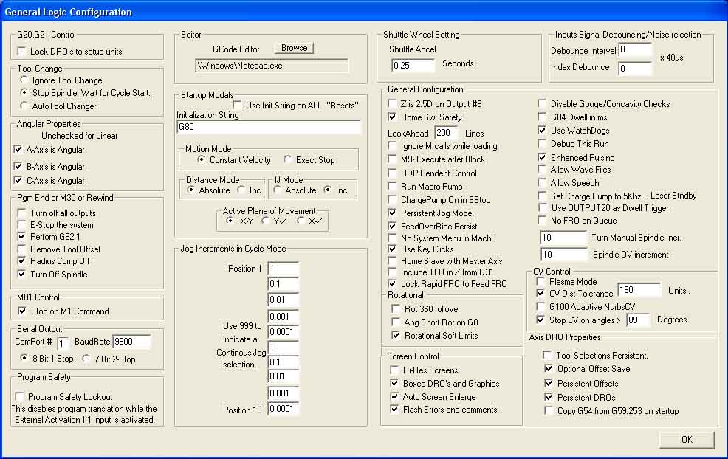Enable Hi-Res Screens checkbox
728x459 pixels.
pyautogui.click(x=395, y=370)
